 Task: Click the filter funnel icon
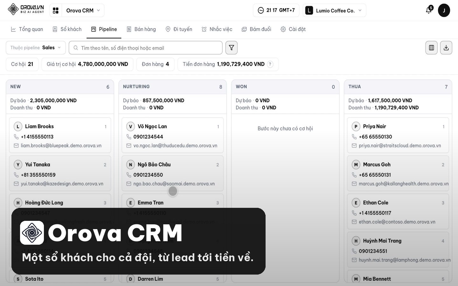tap(232, 48)
